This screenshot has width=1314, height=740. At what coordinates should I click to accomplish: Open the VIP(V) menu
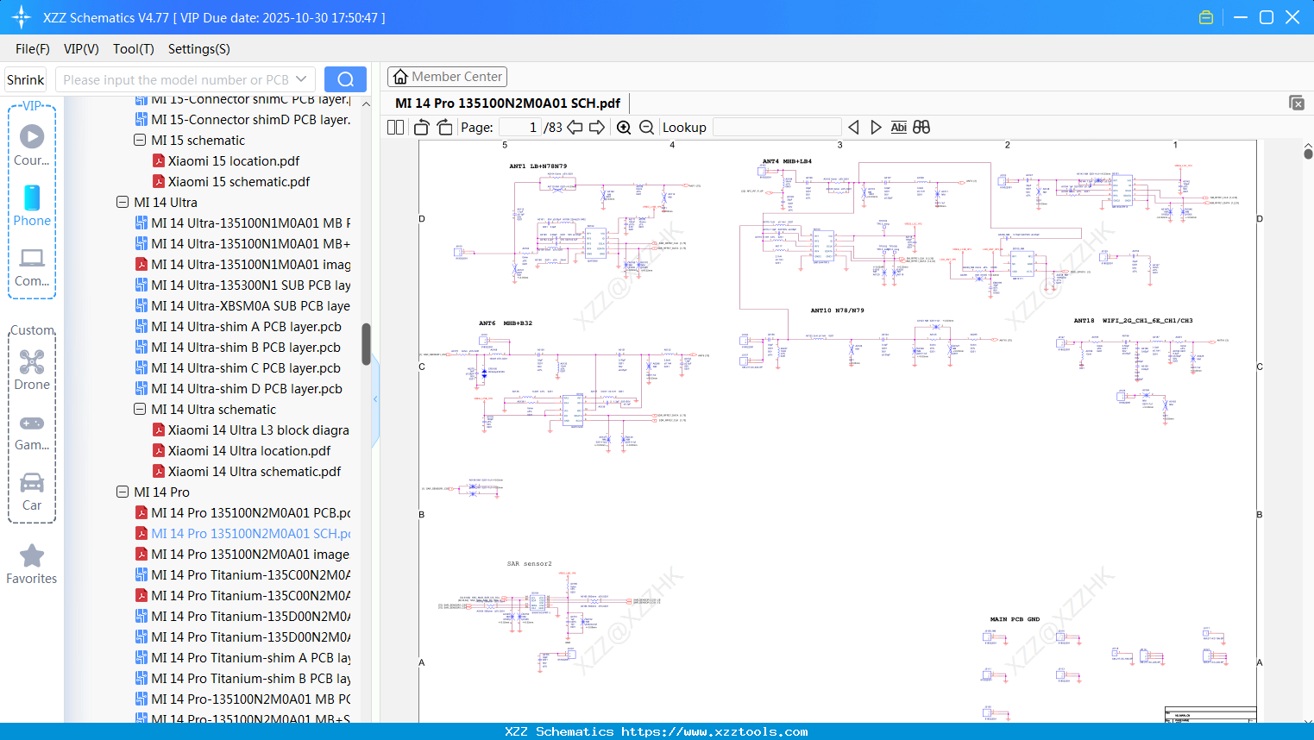tap(81, 49)
